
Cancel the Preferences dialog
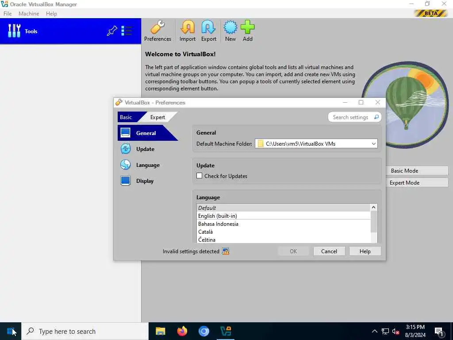pos(329,251)
